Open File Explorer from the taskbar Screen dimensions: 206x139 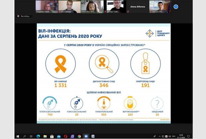(45, 136)
